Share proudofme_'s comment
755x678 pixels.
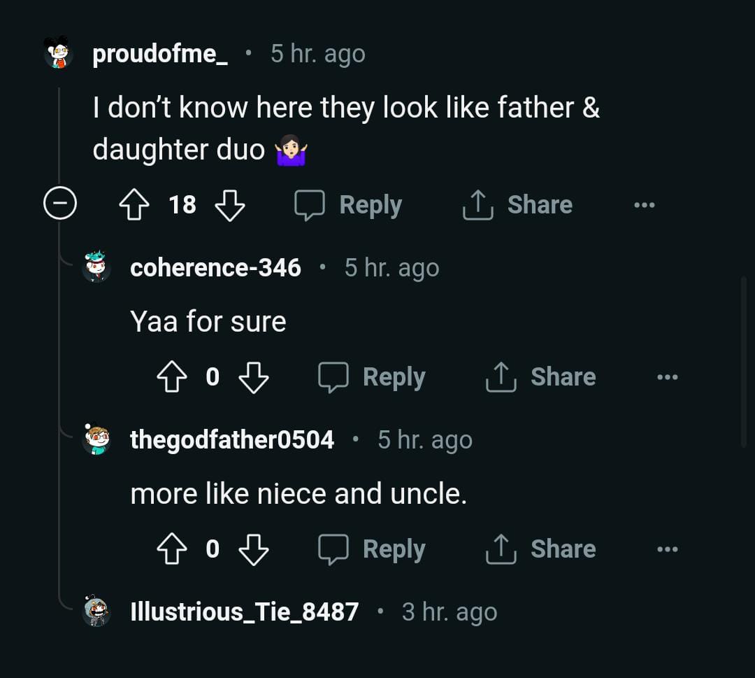coord(517,205)
